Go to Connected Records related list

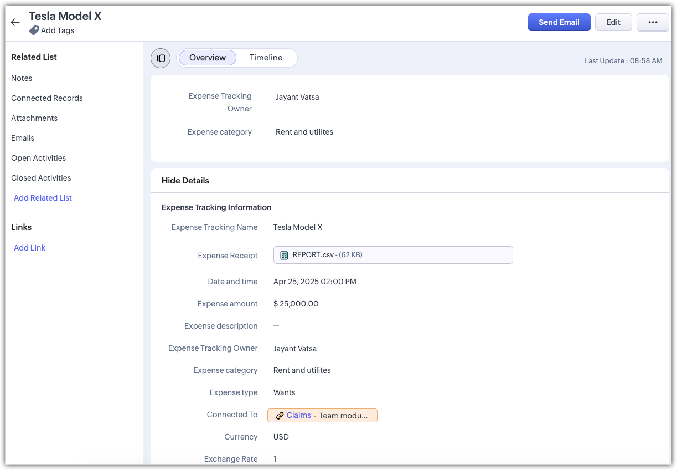[47, 98]
